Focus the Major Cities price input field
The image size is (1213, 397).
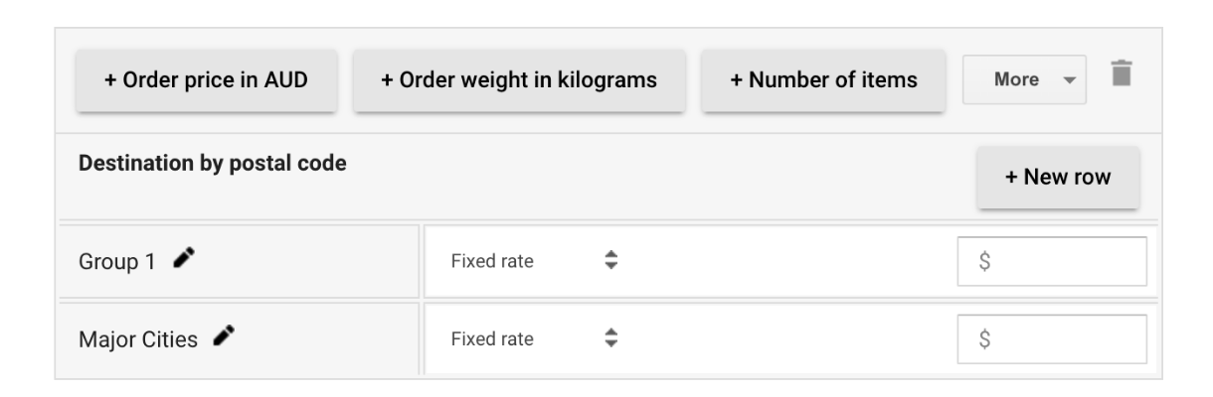(x=1062, y=339)
